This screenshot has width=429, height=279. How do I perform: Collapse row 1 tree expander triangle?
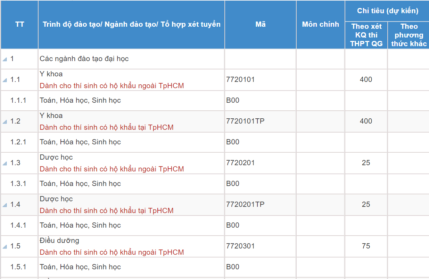(x=5, y=59)
